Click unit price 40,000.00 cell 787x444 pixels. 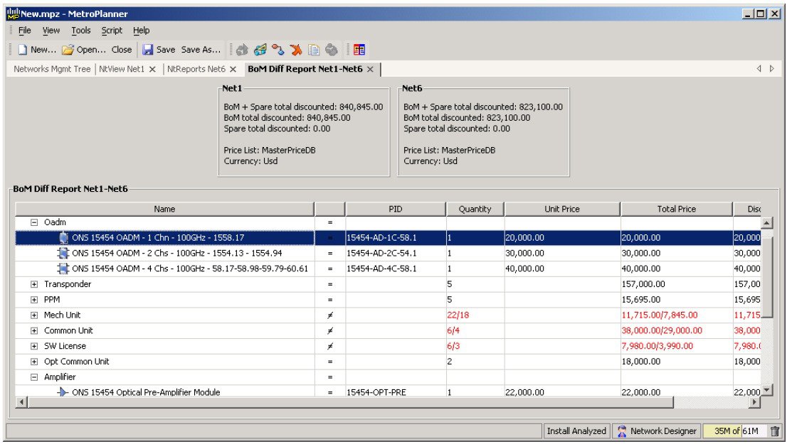[562, 269]
